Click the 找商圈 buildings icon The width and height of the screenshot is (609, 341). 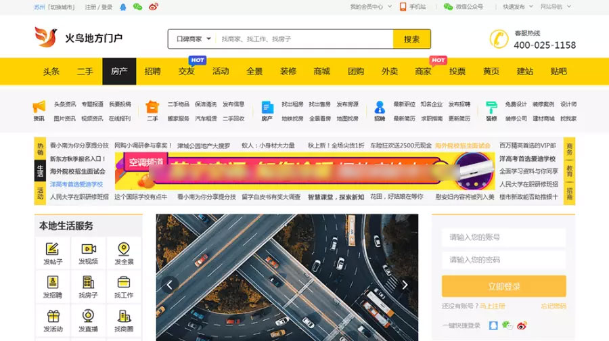click(x=125, y=316)
